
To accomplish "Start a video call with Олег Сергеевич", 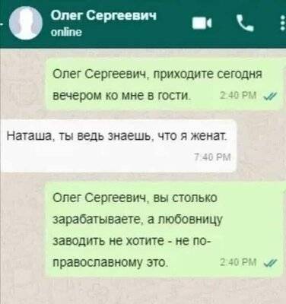I will pos(202,24).
